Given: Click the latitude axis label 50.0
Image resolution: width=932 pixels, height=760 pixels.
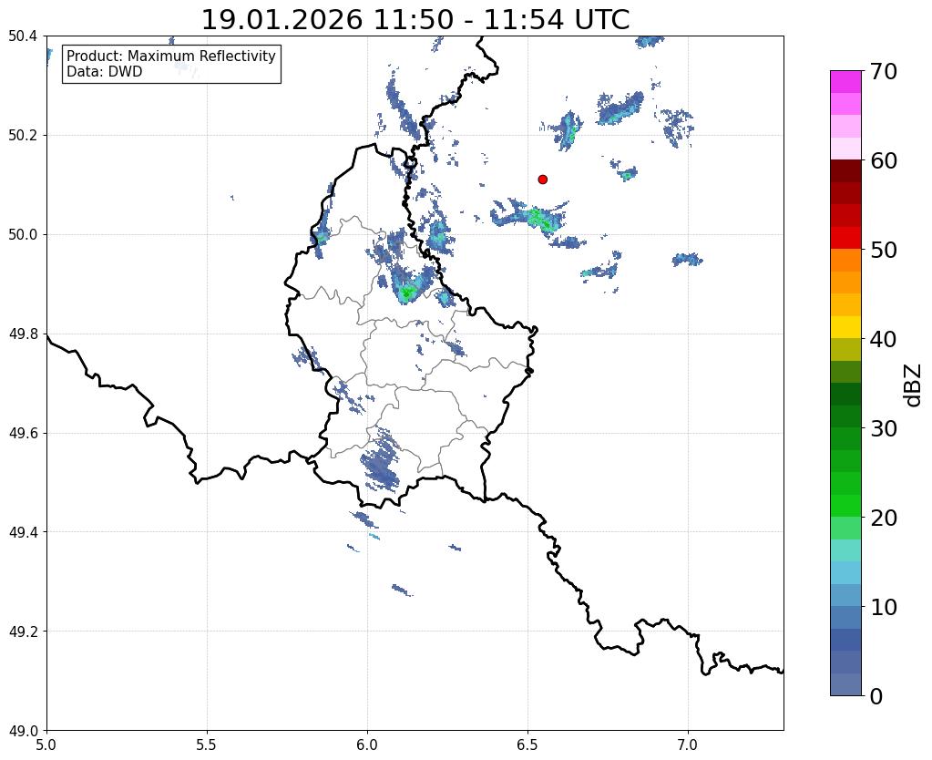Looking at the screenshot, I should (x=23, y=235).
